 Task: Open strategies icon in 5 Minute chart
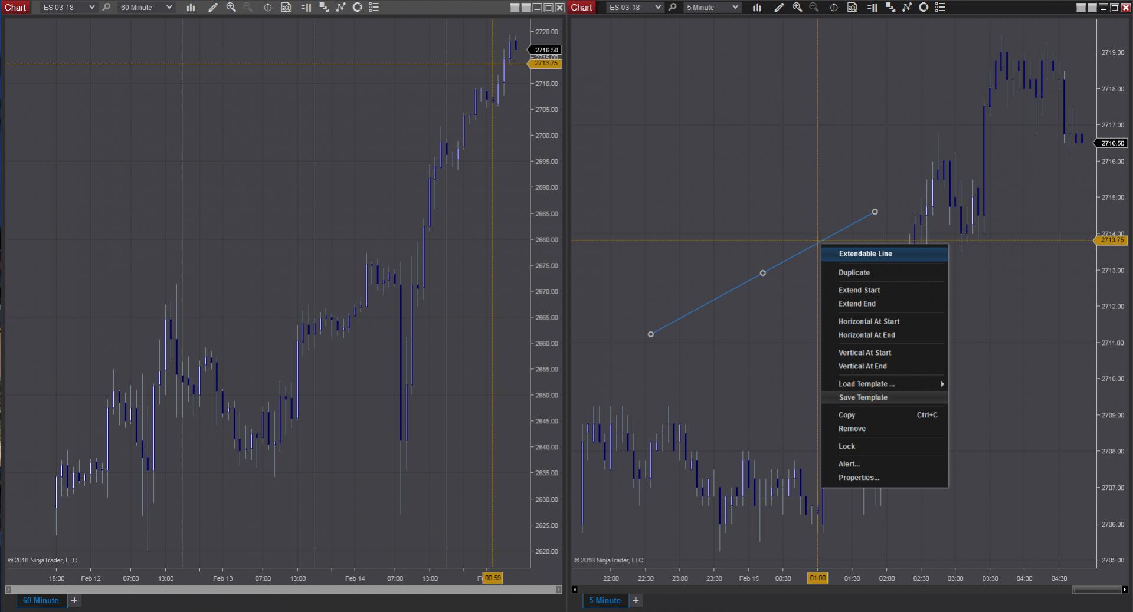pyautogui.click(x=924, y=8)
